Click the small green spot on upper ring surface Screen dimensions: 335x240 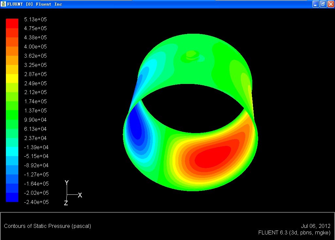pyautogui.click(x=191, y=53)
